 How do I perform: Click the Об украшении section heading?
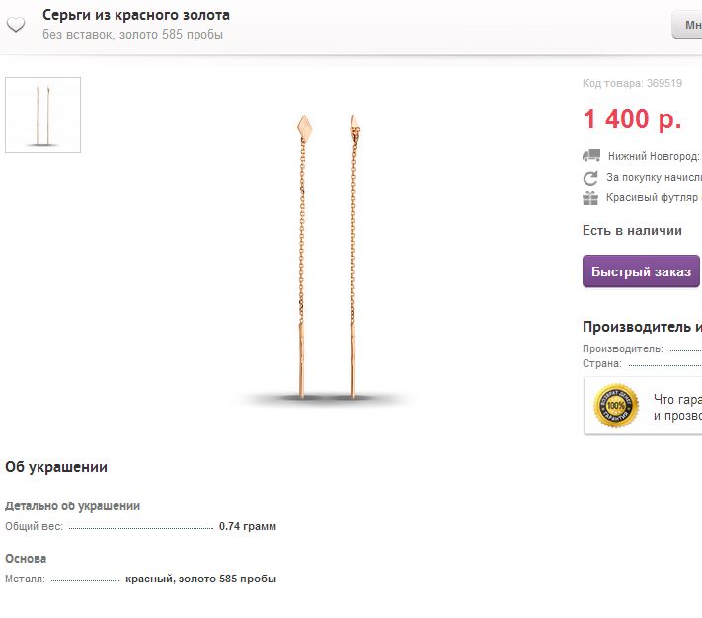[56, 467]
